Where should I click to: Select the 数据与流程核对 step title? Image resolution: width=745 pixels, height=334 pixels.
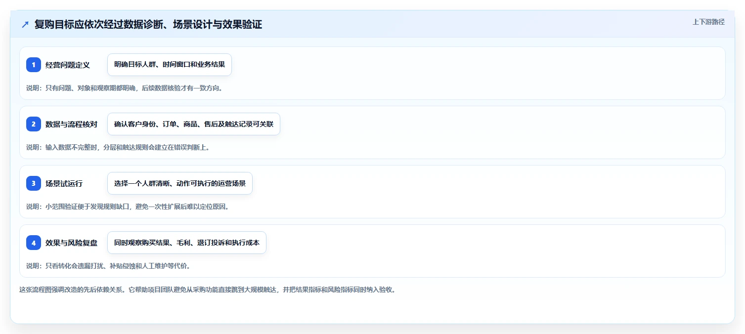click(x=71, y=124)
